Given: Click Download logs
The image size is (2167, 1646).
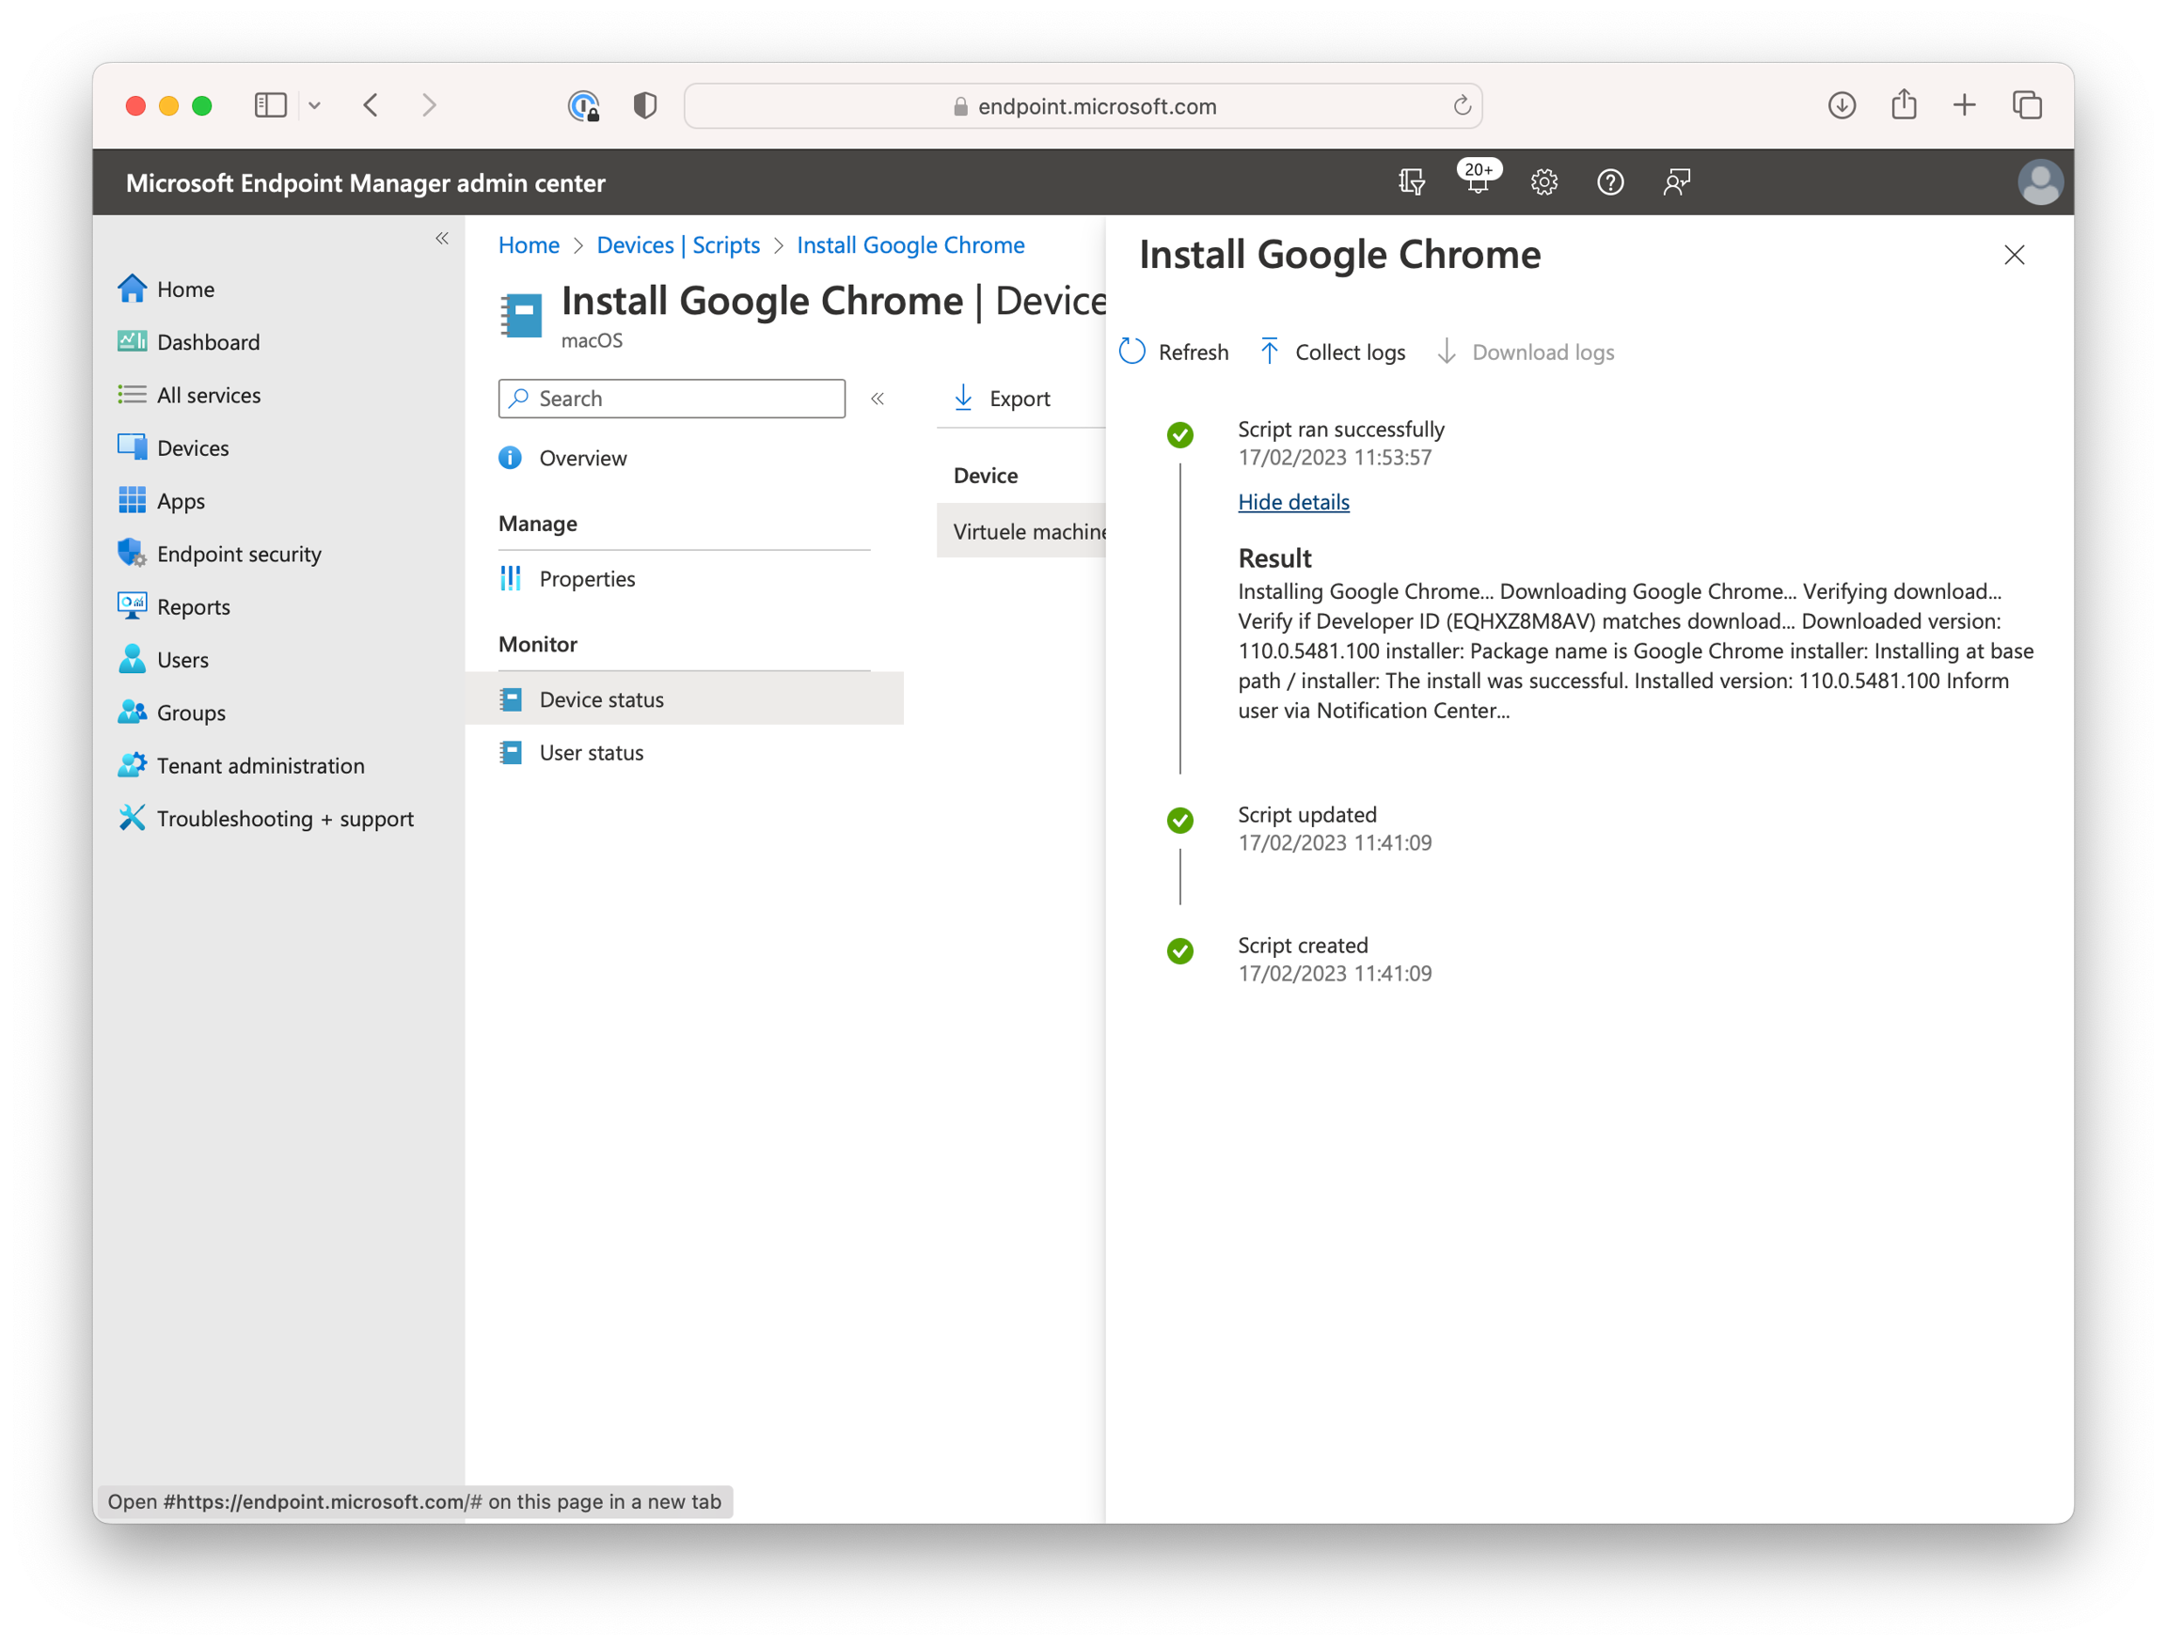Looking at the screenshot, I should pyautogui.click(x=1525, y=352).
